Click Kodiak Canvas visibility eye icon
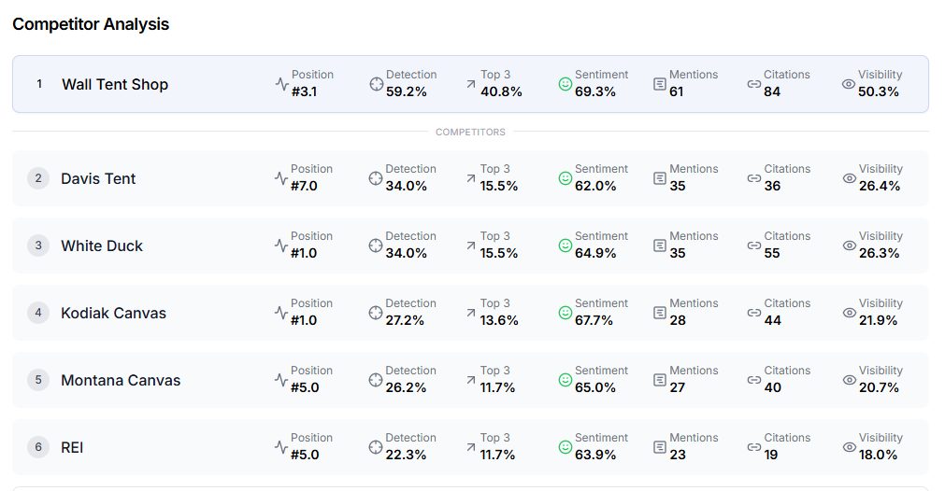Viewport: 945px width, 491px height. click(x=849, y=313)
